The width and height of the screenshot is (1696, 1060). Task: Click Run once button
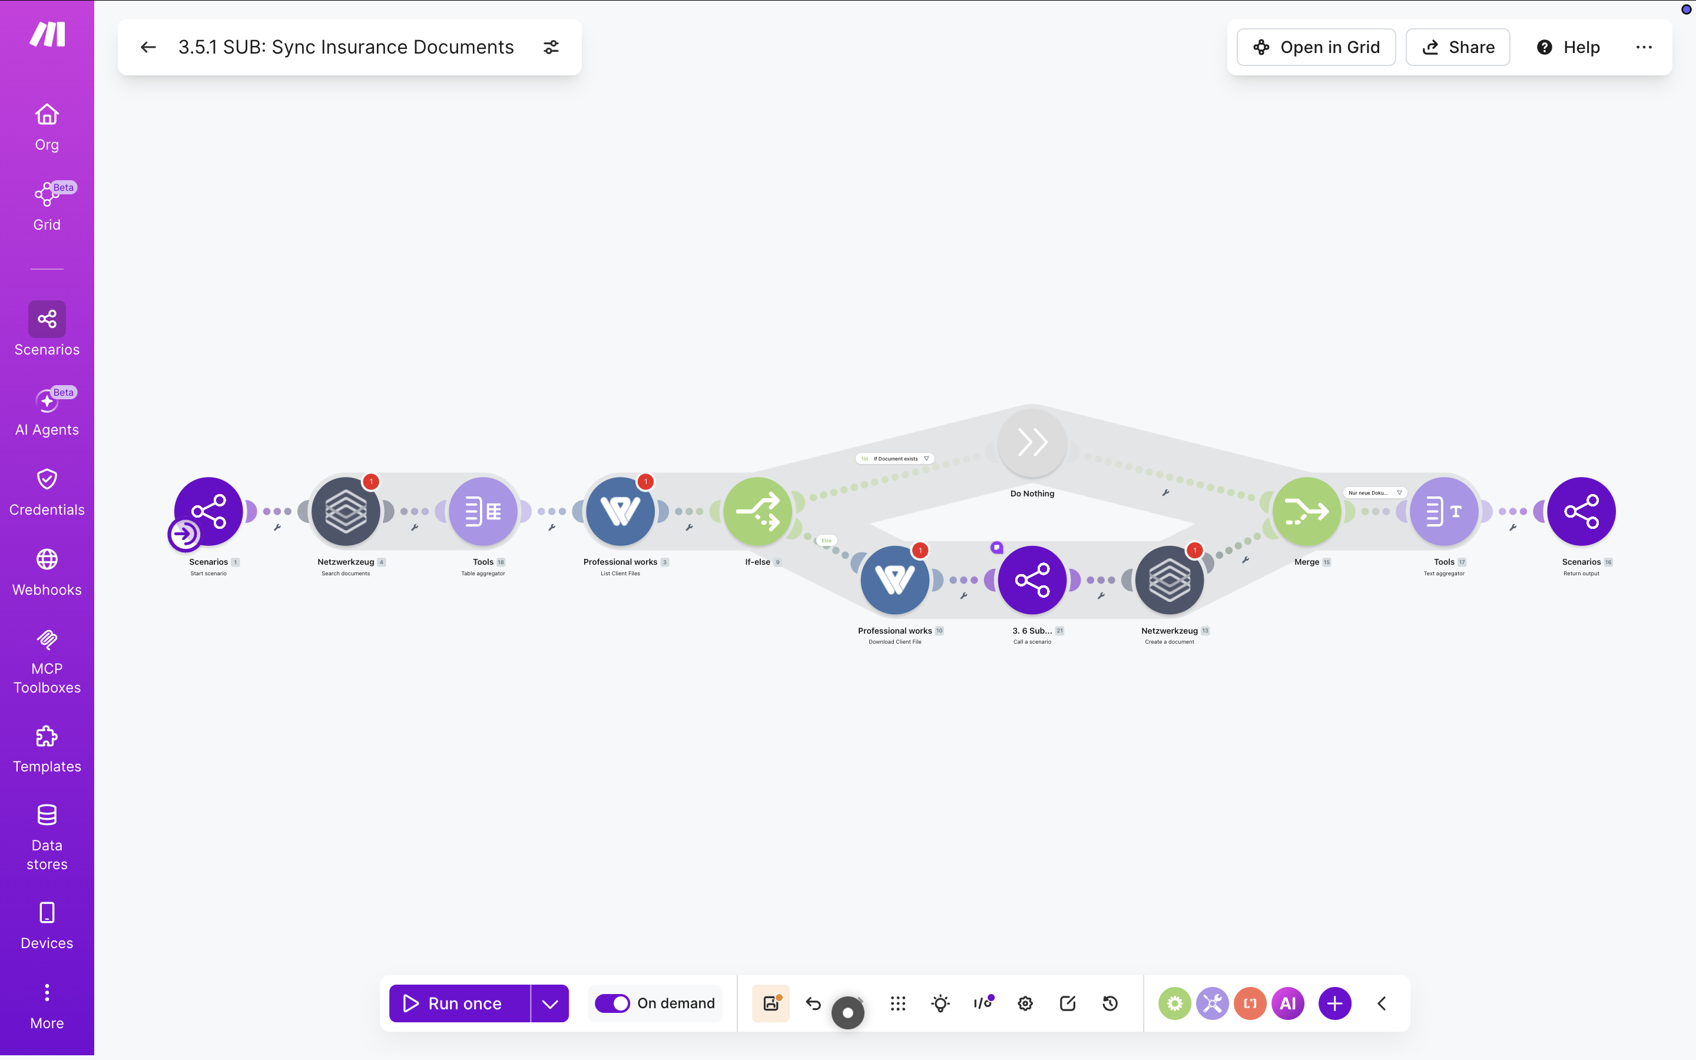point(460,1003)
